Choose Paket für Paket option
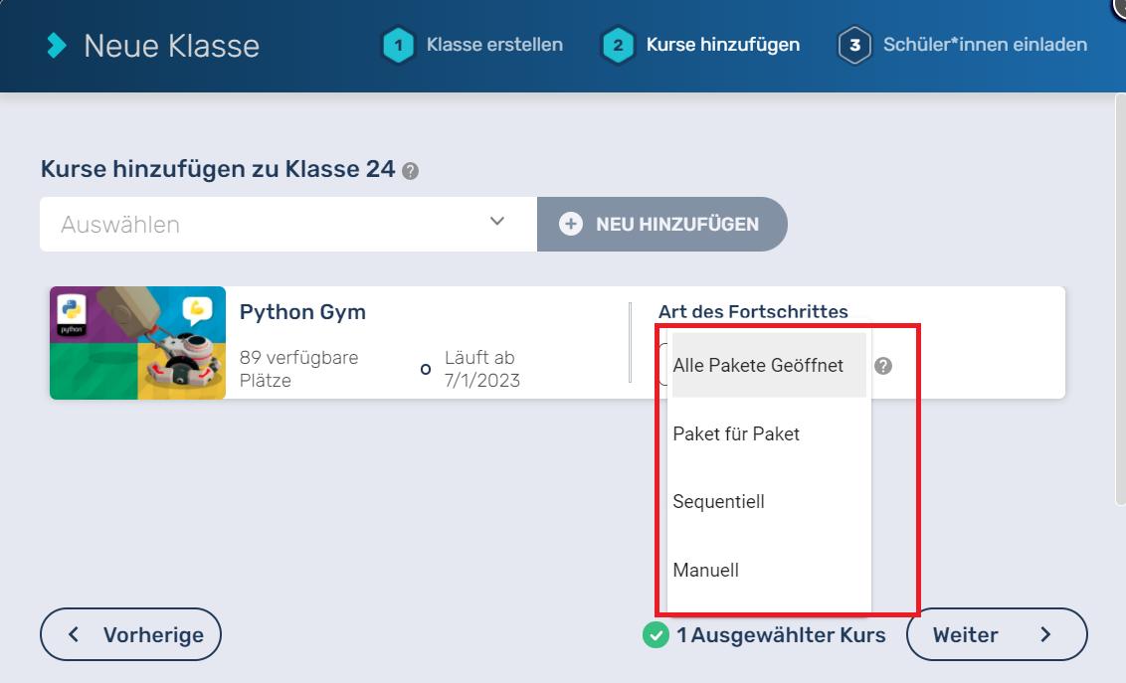 coord(736,434)
